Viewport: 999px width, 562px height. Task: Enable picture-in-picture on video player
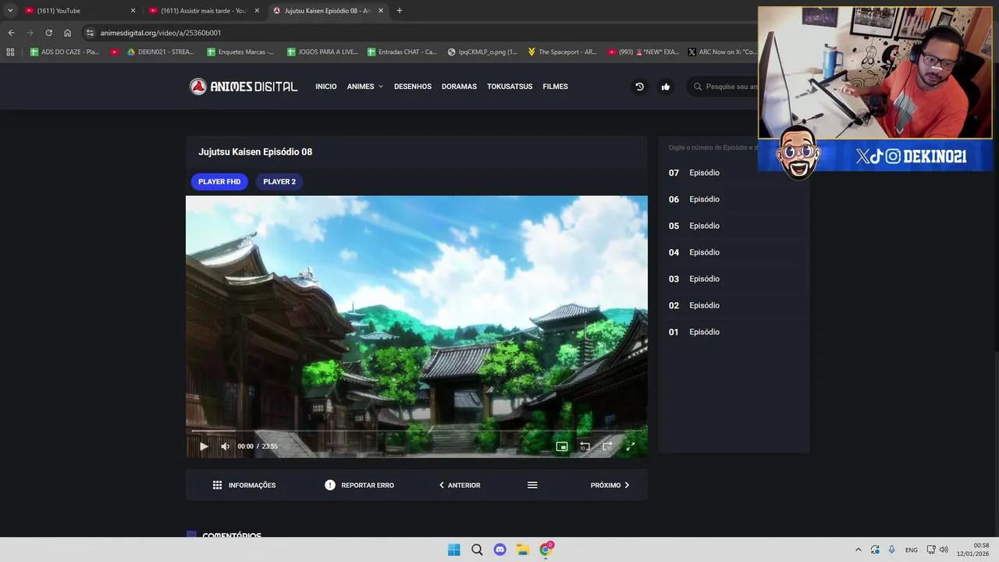562,446
